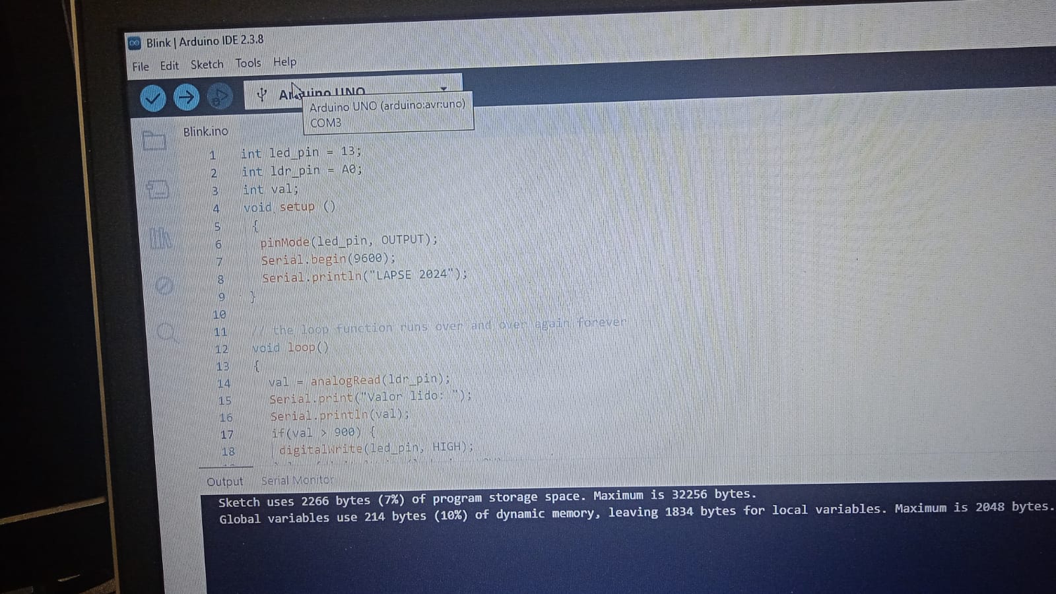Expand the Arduino UNO board selector arrow

pos(444,88)
